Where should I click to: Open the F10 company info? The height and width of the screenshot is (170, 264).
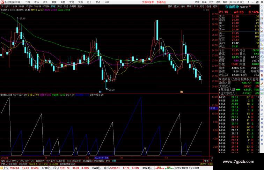196,6
